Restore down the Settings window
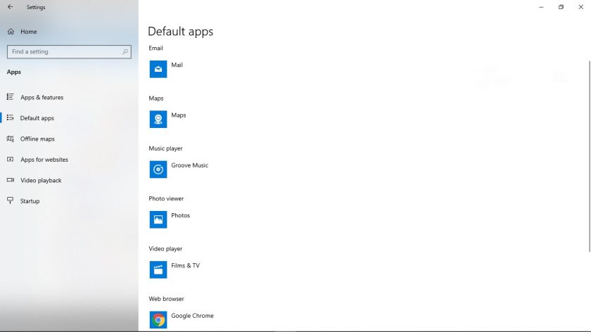This screenshot has height=332, width=591. 561,7
